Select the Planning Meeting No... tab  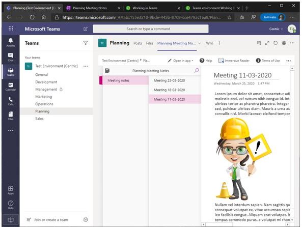coord(176,43)
